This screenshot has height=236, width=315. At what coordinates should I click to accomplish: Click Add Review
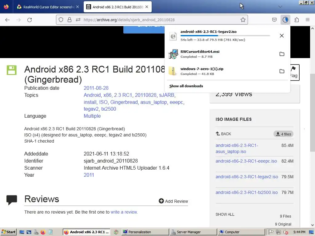(173, 201)
